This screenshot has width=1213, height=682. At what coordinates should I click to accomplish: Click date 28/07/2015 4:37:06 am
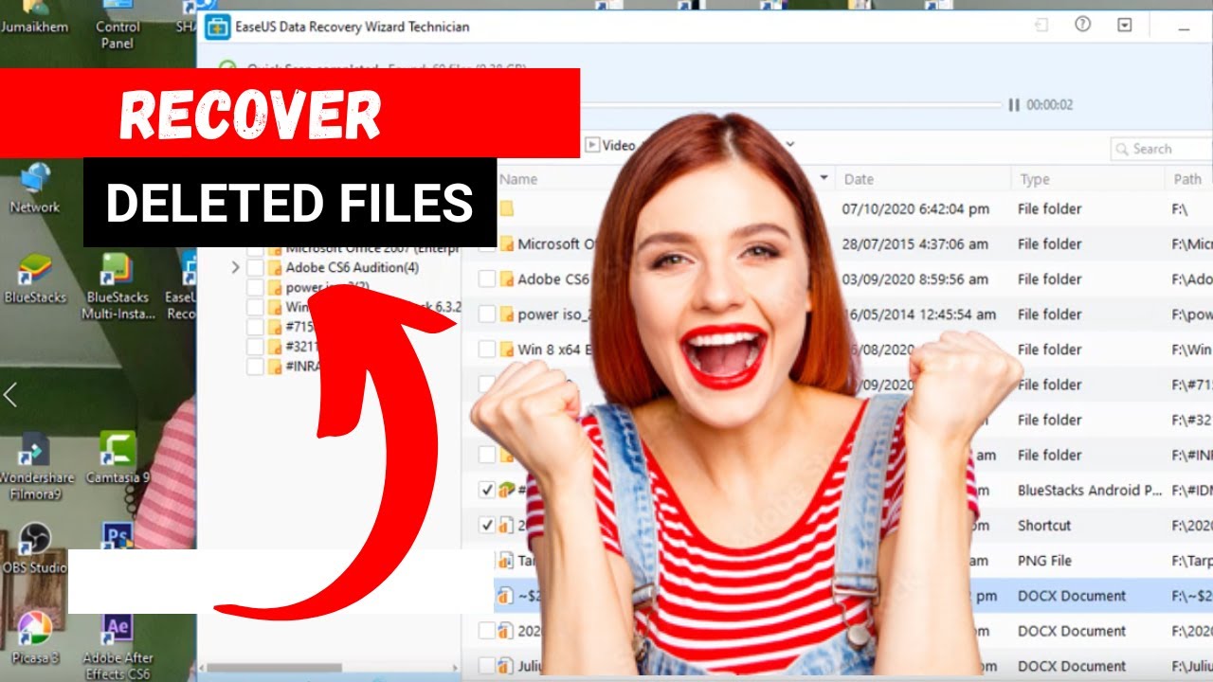point(916,243)
